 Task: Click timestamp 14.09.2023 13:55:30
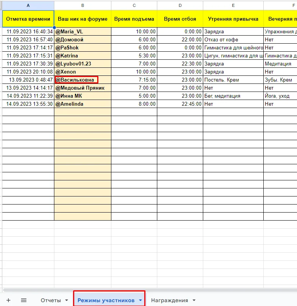[x=28, y=104]
